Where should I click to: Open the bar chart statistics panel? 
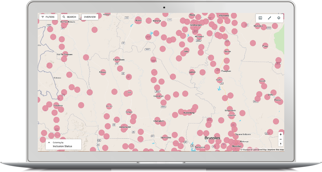[260, 18]
